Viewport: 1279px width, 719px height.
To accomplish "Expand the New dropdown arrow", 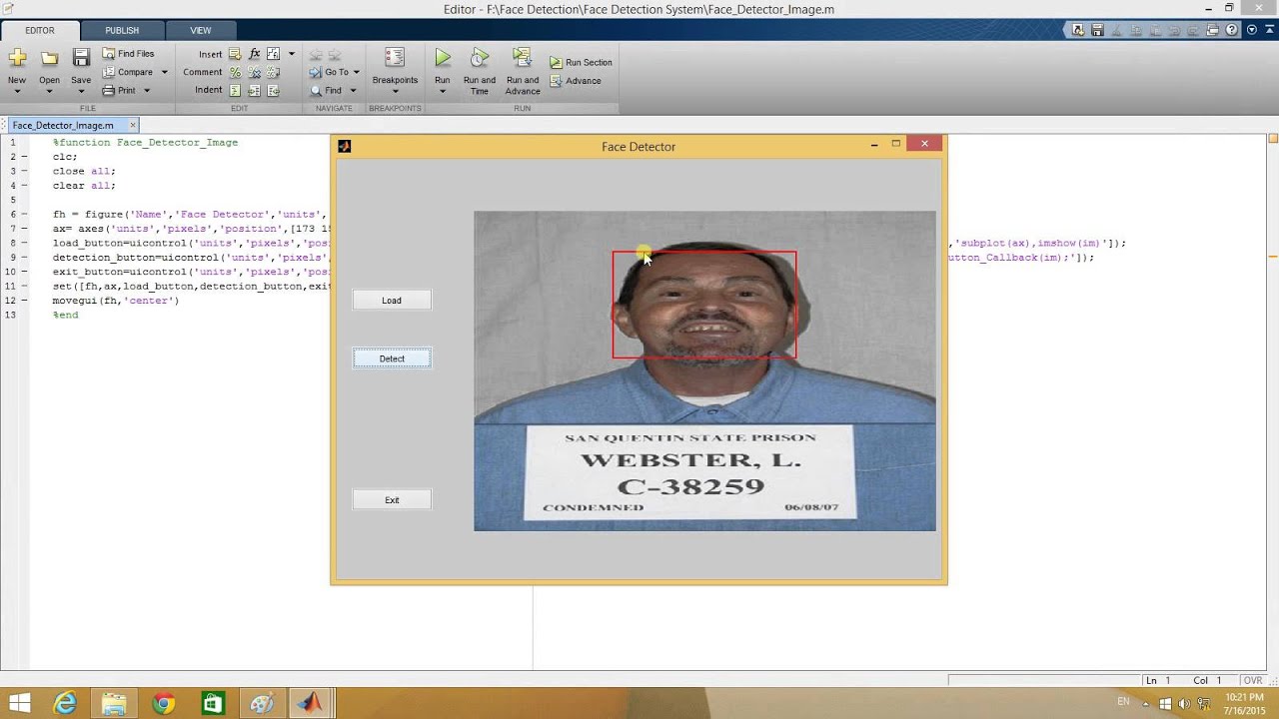I will tap(17, 92).
